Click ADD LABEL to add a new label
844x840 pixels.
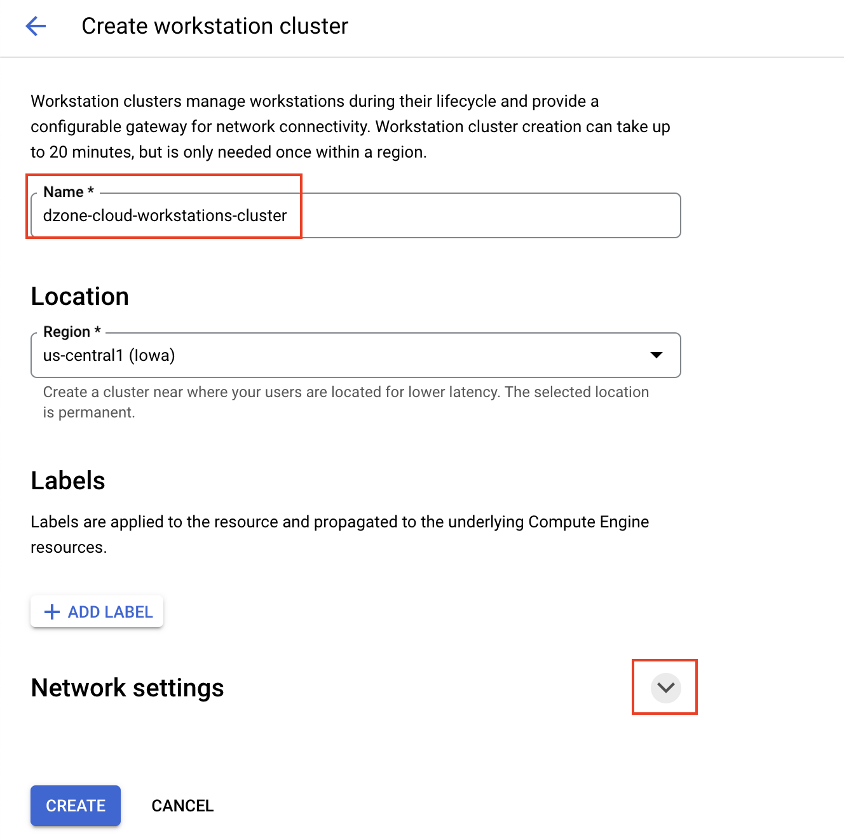point(97,611)
